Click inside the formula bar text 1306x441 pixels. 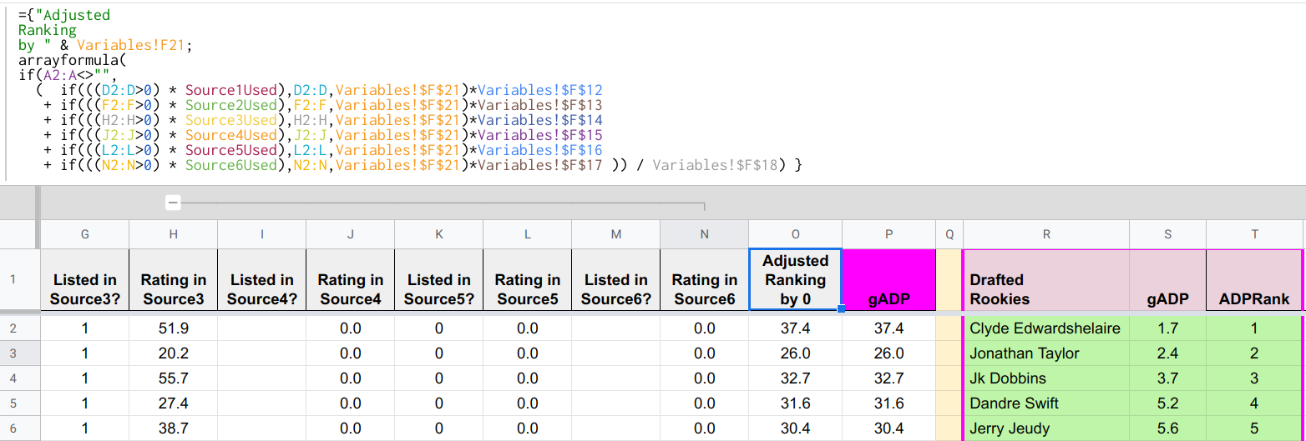[x=334, y=92]
